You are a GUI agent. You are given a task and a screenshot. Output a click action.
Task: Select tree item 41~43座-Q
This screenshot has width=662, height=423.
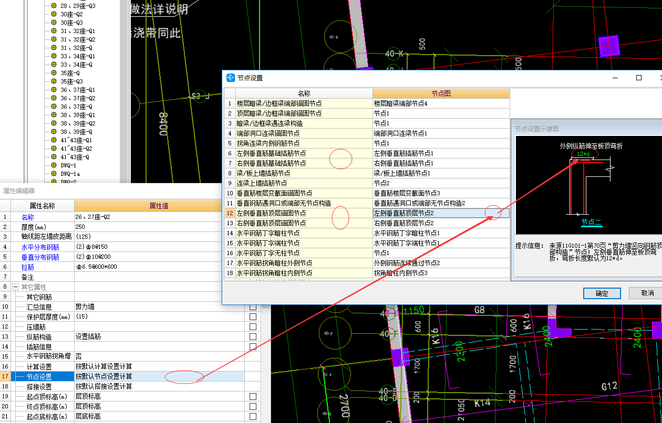coord(74,157)
